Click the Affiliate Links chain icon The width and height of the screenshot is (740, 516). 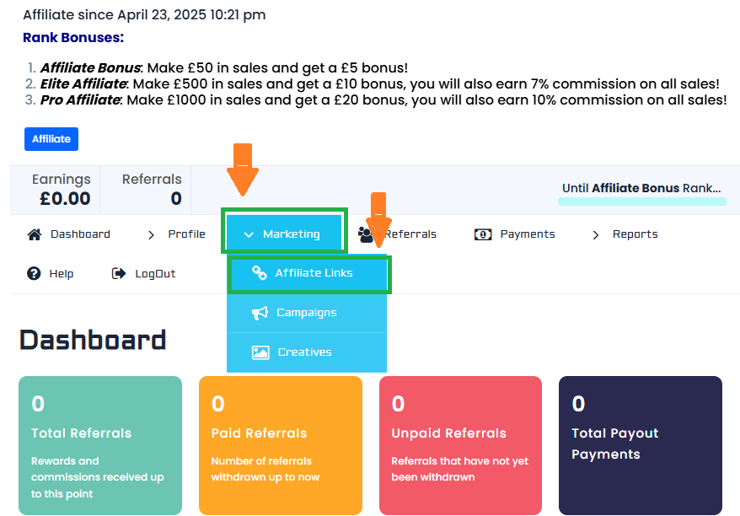point(260,273)
